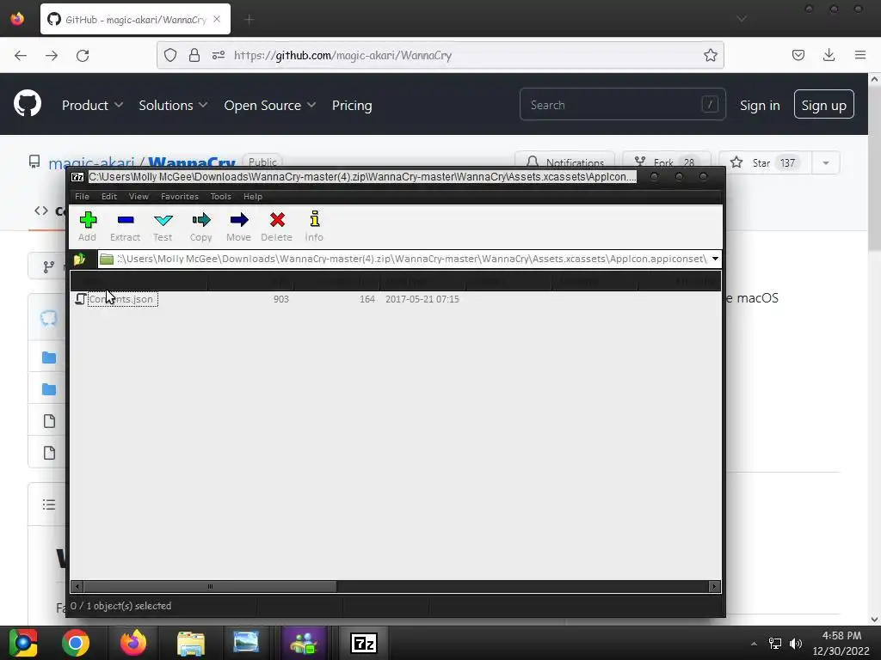Open the Edit menu in 7-Zip
This screenshot has height=660, width=881.
click(x=109, y=197)
